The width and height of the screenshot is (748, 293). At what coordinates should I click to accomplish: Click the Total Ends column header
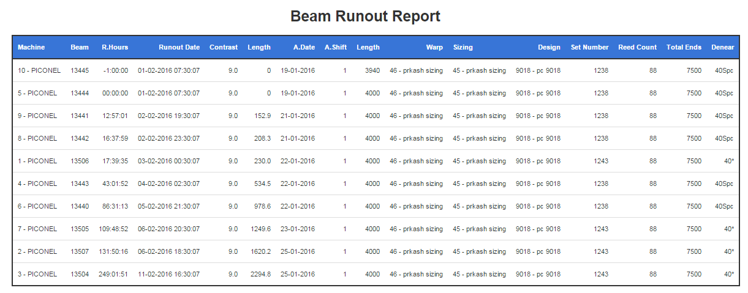[684, 47]
